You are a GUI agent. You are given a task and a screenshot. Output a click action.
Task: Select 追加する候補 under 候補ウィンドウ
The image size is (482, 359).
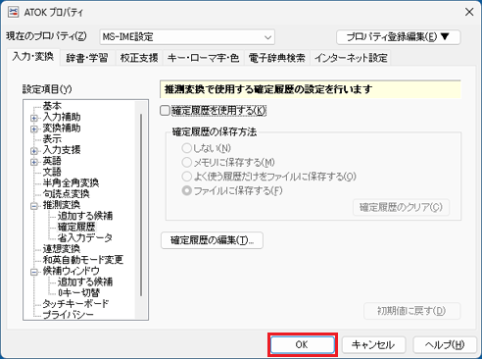85,282
